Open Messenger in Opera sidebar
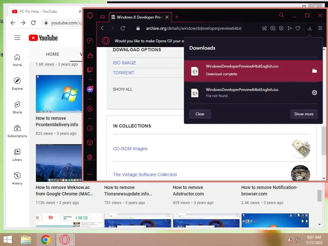Screen dimensions: 328x246 (x=90, y=89)
